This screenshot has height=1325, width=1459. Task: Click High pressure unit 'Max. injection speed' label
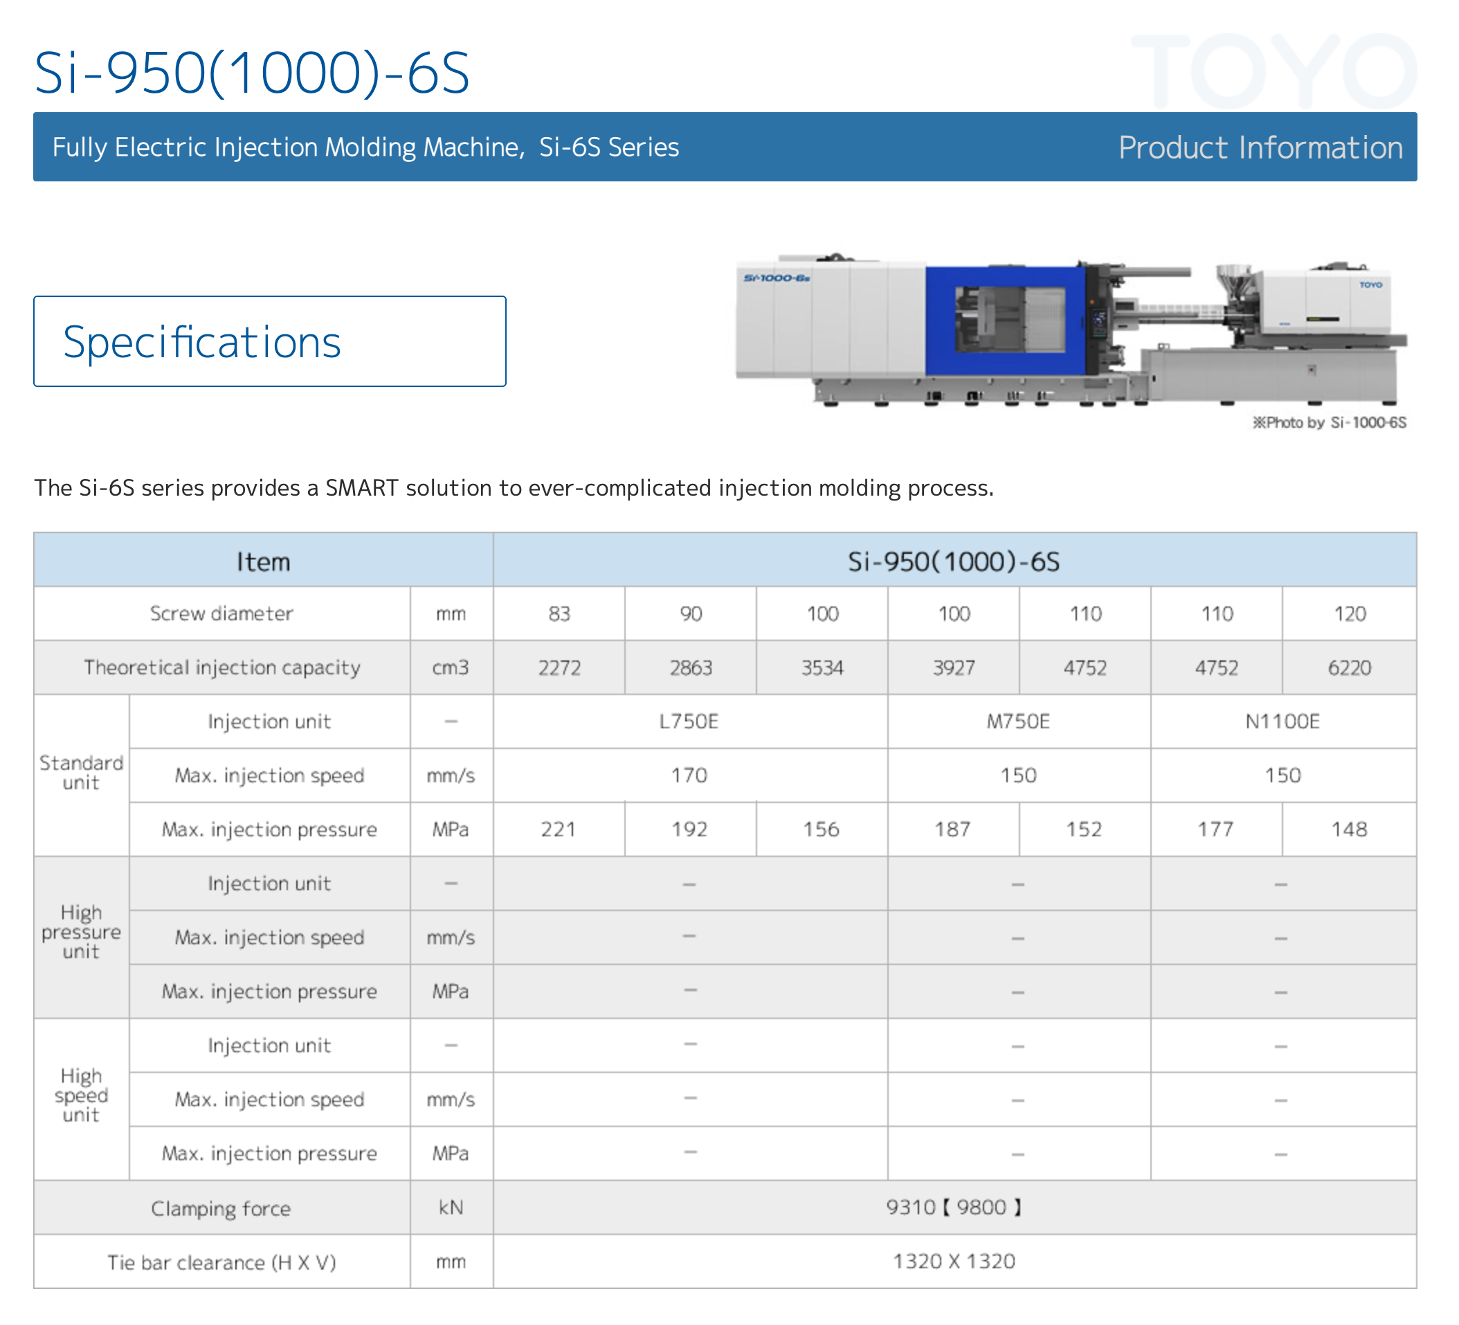pos(269,937)
